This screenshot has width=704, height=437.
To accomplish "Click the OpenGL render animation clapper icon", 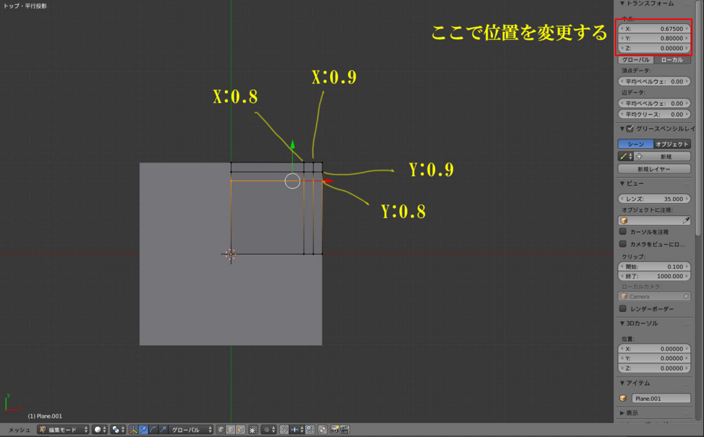I will pyautogui.click(x=345, y=430).
